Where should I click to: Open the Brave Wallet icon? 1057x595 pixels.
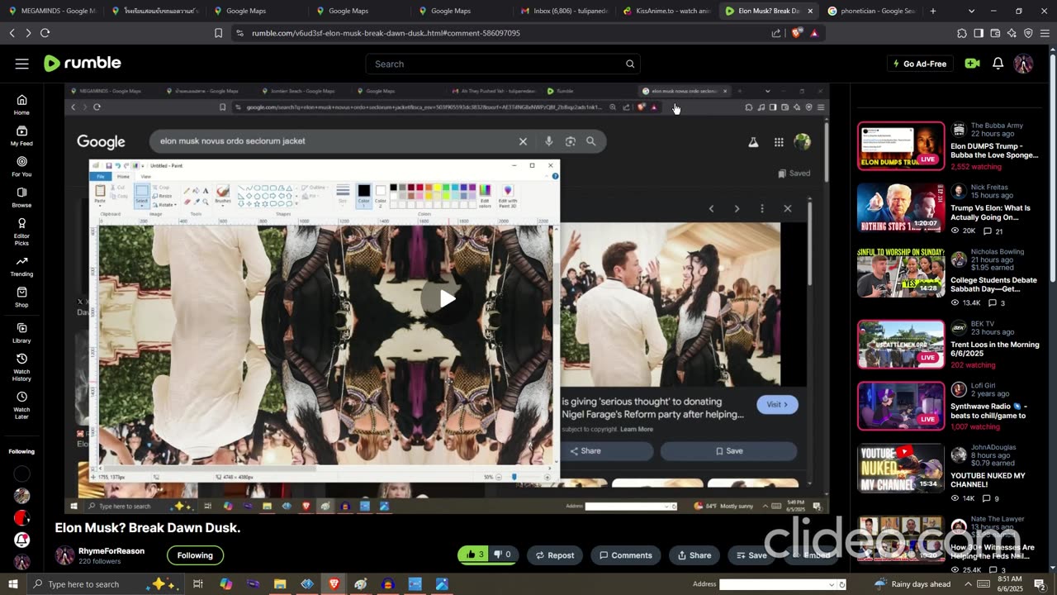(995, 33)
